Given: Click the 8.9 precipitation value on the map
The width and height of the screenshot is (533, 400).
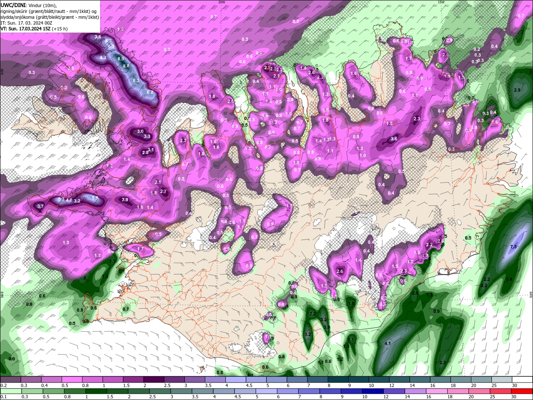Looking at the screenshot, I should 121,59.
